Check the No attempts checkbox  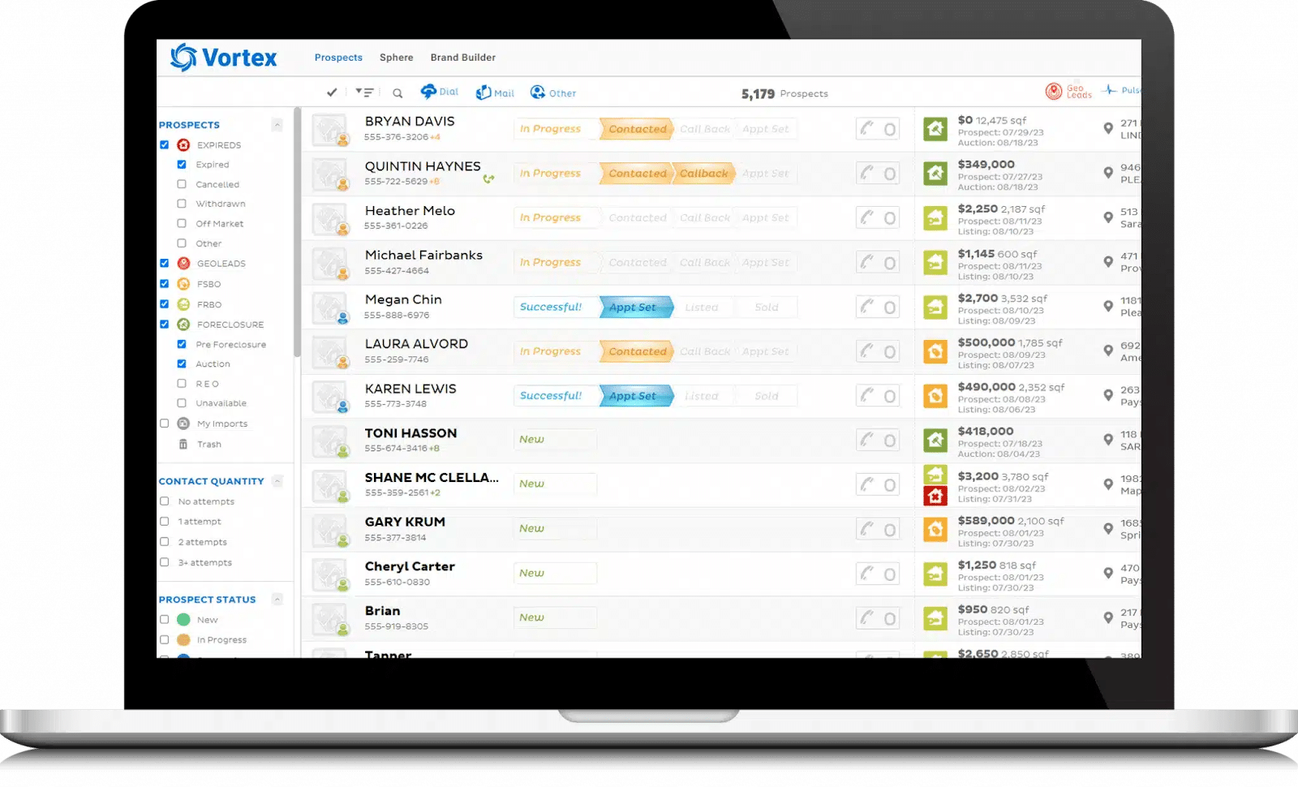[x=165, y=501]
